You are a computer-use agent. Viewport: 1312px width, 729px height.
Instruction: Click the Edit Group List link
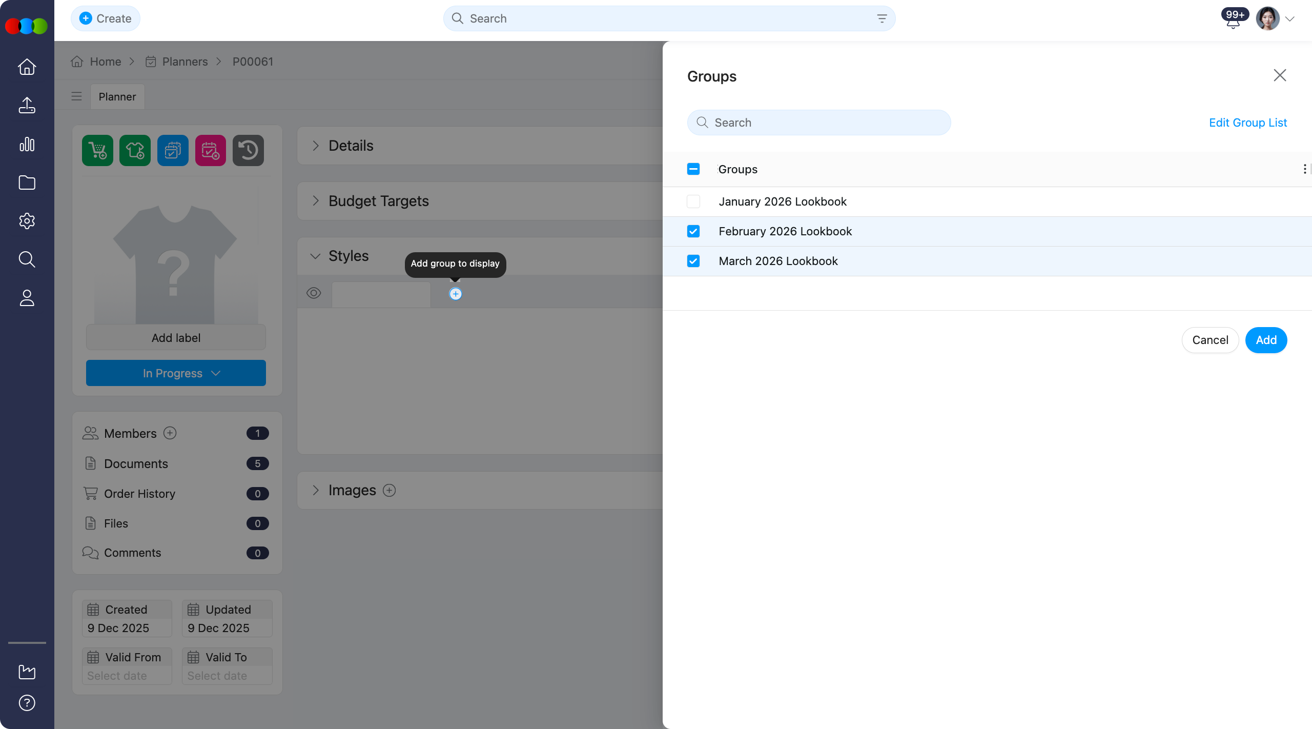coord(1248,123)
